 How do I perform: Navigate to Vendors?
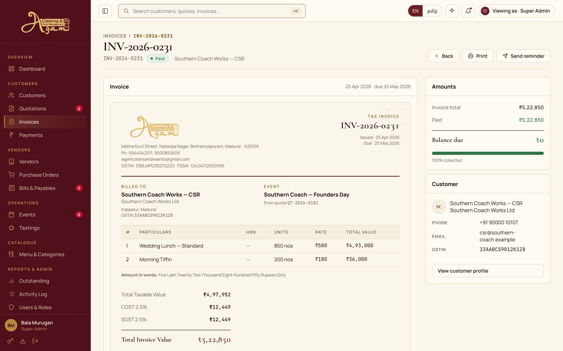click(45, 162)
